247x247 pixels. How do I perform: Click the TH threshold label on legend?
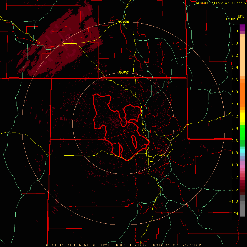[x=236, y=214]
